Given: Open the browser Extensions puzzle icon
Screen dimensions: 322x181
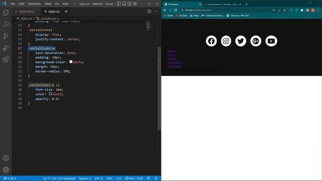Looking at the screenshot, I should 302,10.
